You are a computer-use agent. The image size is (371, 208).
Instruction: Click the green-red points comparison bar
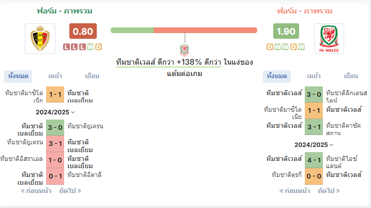click(x=184, y=31)
